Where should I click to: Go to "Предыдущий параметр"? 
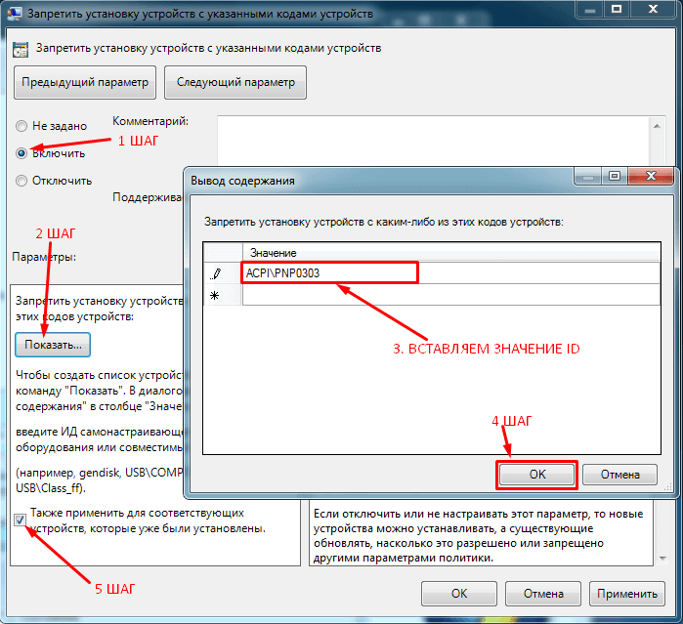click(85, 82)
